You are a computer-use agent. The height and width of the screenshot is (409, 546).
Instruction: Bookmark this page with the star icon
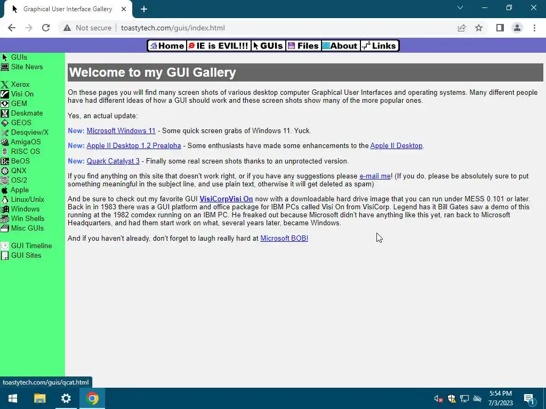(x=479, y=28)
